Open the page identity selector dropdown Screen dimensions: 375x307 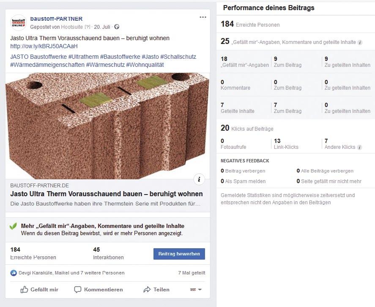pyautogui.click(x=196, y=290)
